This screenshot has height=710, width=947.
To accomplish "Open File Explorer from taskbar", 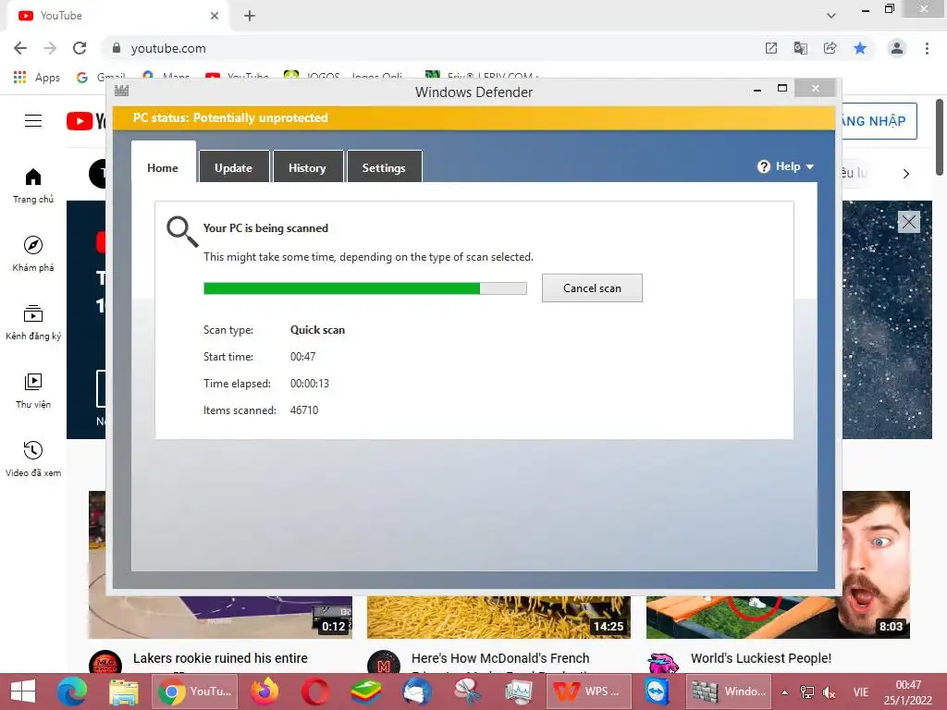I will (123, 692).
